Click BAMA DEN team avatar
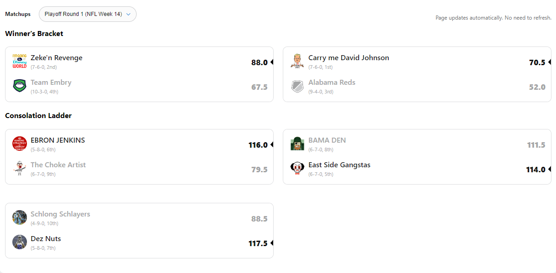556x273 pixels. pyautogui.click(x=297, y=144)
